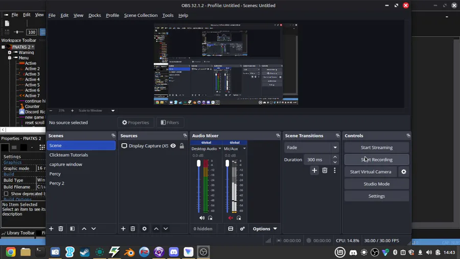Open Desktop Audio channel dropdown arrow
Image resolution: width=460 pixels, height=259 pixels.
pos(220,149)
